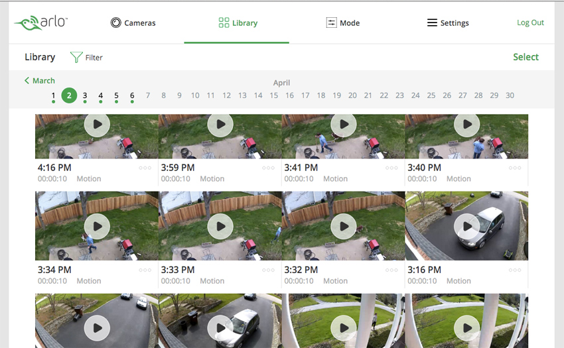This screenshot has height=348, width=564.
Task: Play the two parked cars driveway clip
Action: pyautogui.click(x=97, y=328)
